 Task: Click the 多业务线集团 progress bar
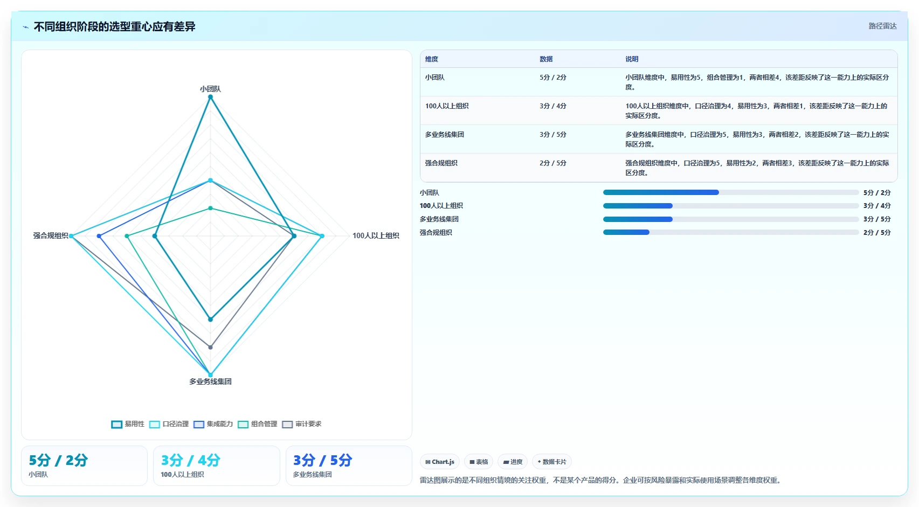pos(731,219)
